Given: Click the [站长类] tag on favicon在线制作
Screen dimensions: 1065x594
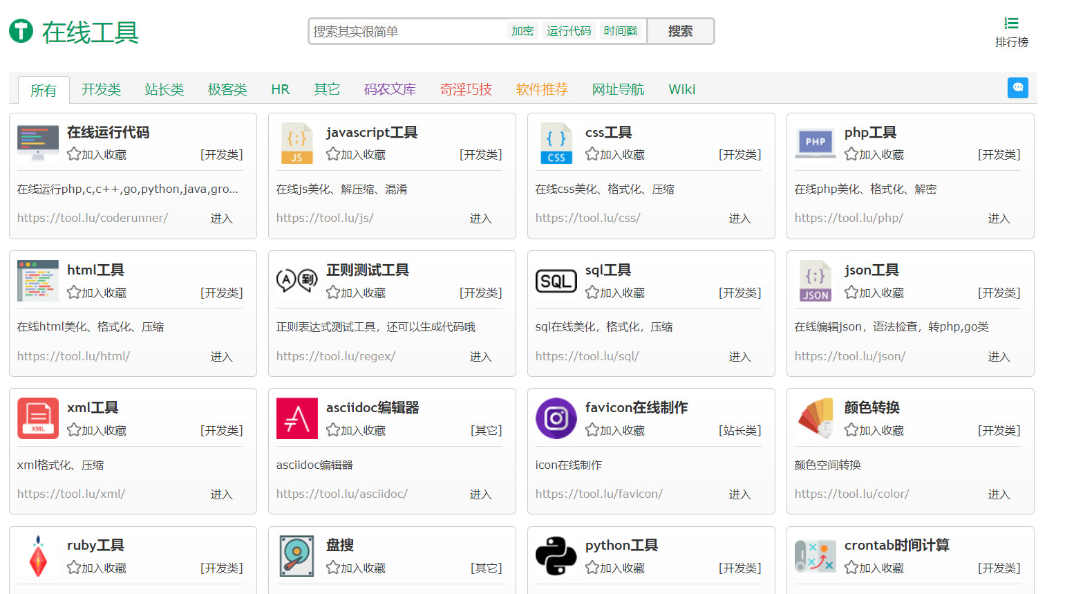Looking at the screenshot, I should tap(739, 430).
